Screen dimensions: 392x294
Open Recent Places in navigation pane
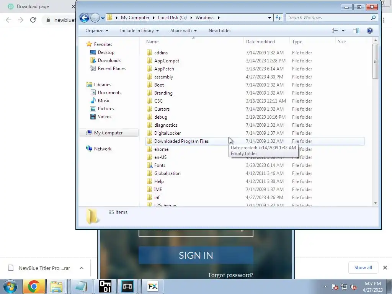[111, 68]
